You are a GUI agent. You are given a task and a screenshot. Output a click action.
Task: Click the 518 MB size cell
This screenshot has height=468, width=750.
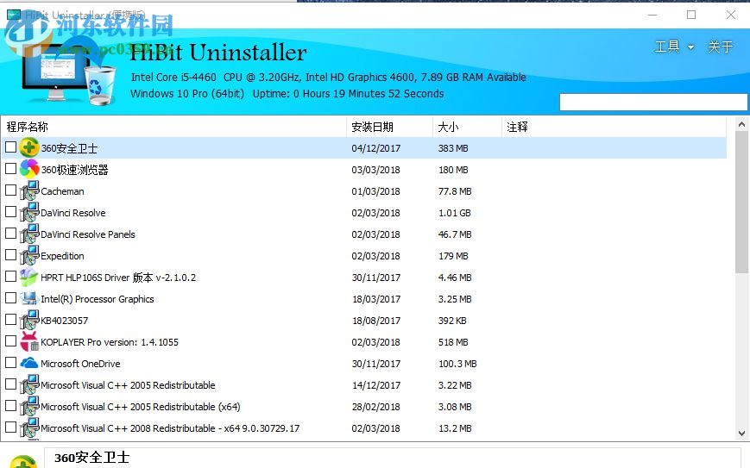click(453, 342)
